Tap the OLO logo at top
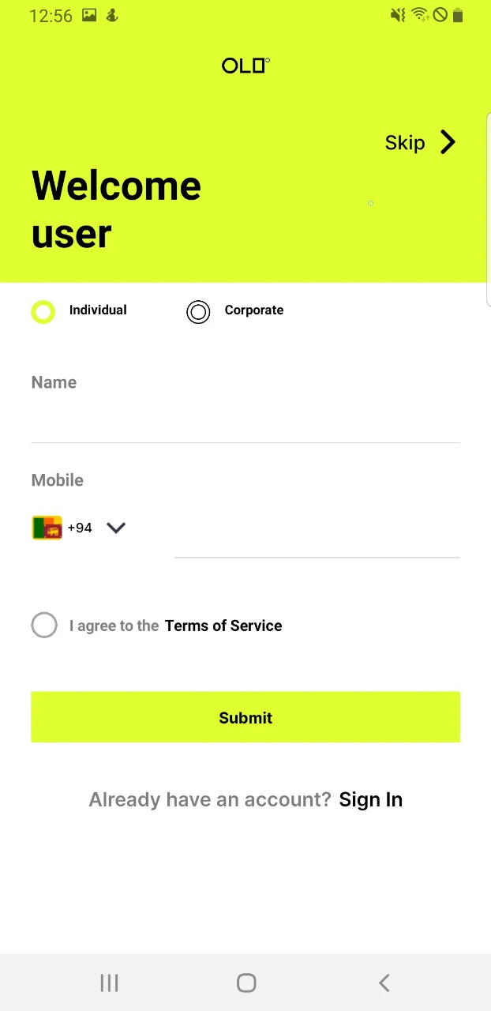491x1011 pixels. (245, 66)
